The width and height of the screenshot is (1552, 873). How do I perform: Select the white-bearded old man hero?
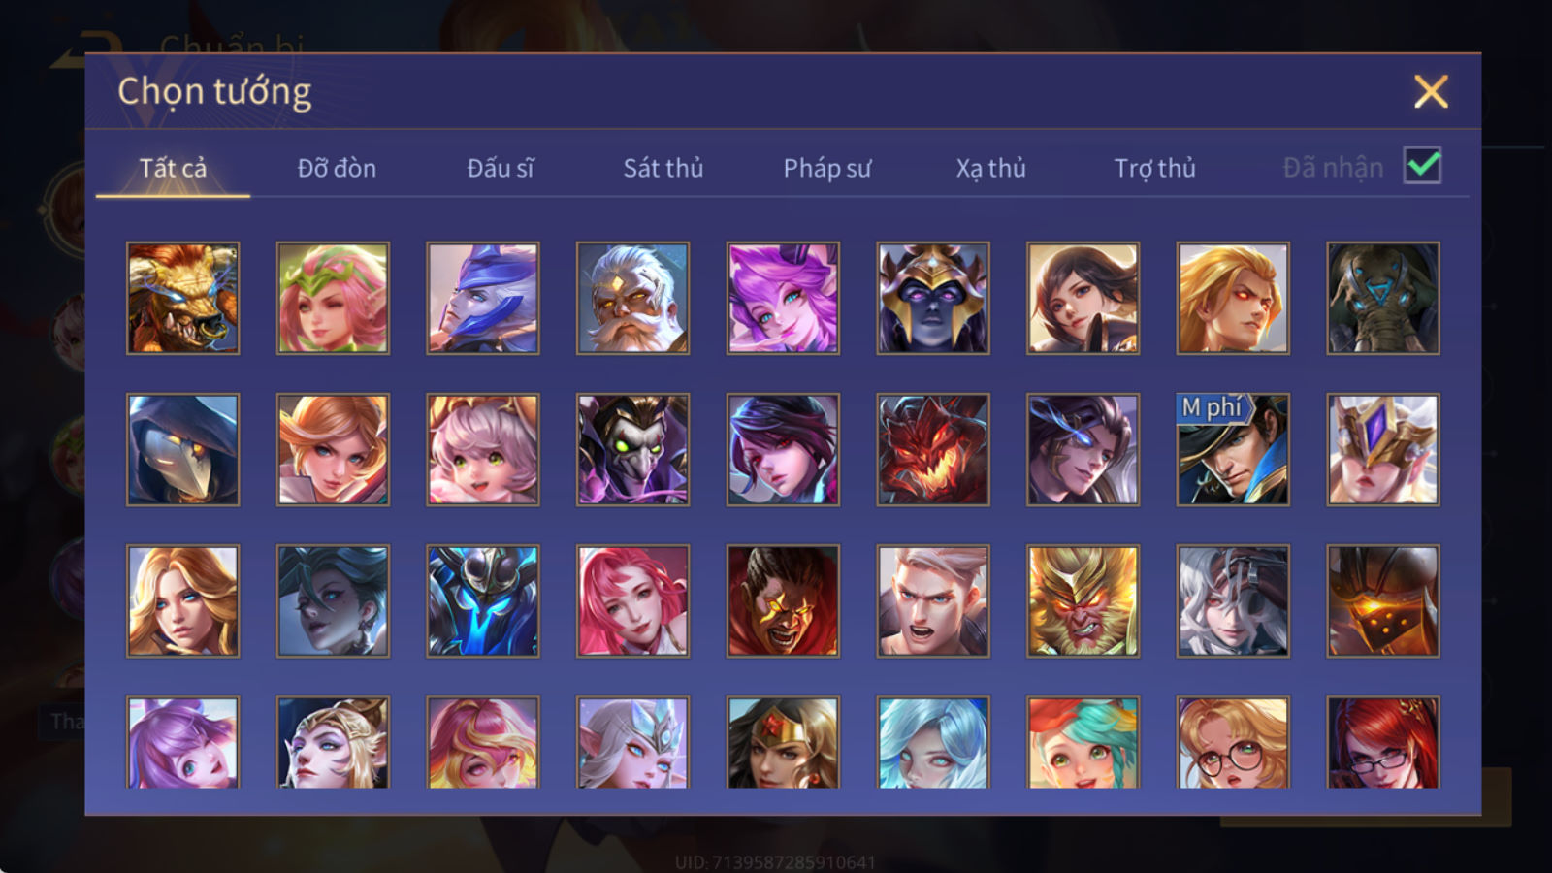(x=632, y=298)
